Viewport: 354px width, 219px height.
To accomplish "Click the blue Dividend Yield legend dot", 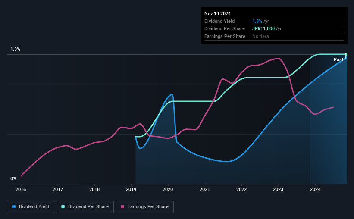I will click(14, 207).
